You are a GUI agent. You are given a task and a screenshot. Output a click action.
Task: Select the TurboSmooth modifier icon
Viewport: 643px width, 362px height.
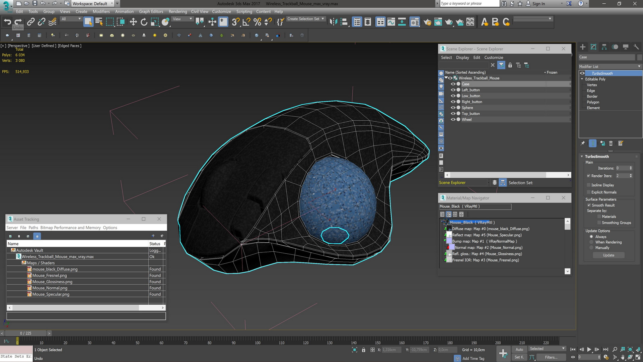click(582, 73)
